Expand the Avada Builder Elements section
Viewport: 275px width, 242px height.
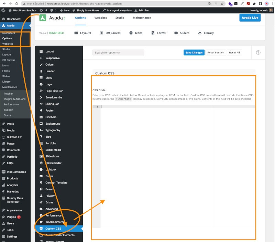click(59, 235)
